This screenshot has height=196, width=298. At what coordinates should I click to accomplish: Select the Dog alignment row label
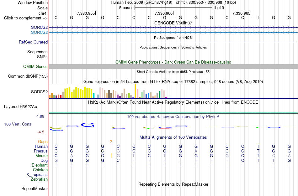pos(44,161)
